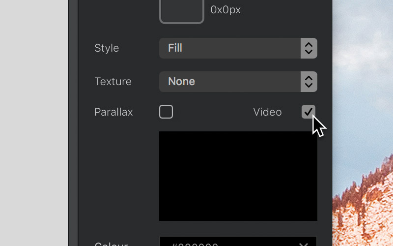Click the Texture label
Image resolution: width=393 pixels, height=246 pixels.
coord(113,82)
